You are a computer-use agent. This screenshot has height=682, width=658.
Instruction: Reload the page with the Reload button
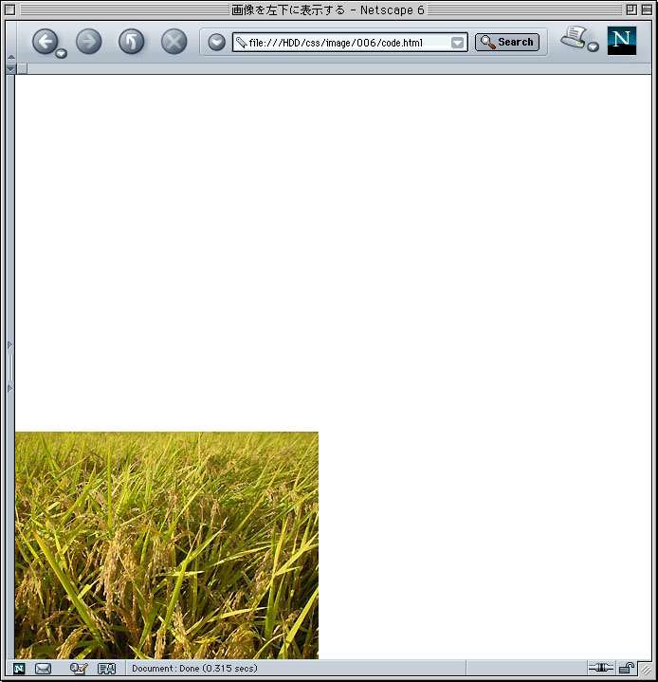[x=132, y=42]
